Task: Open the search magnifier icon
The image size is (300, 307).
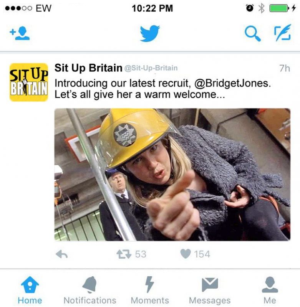Action: [253, 33]
